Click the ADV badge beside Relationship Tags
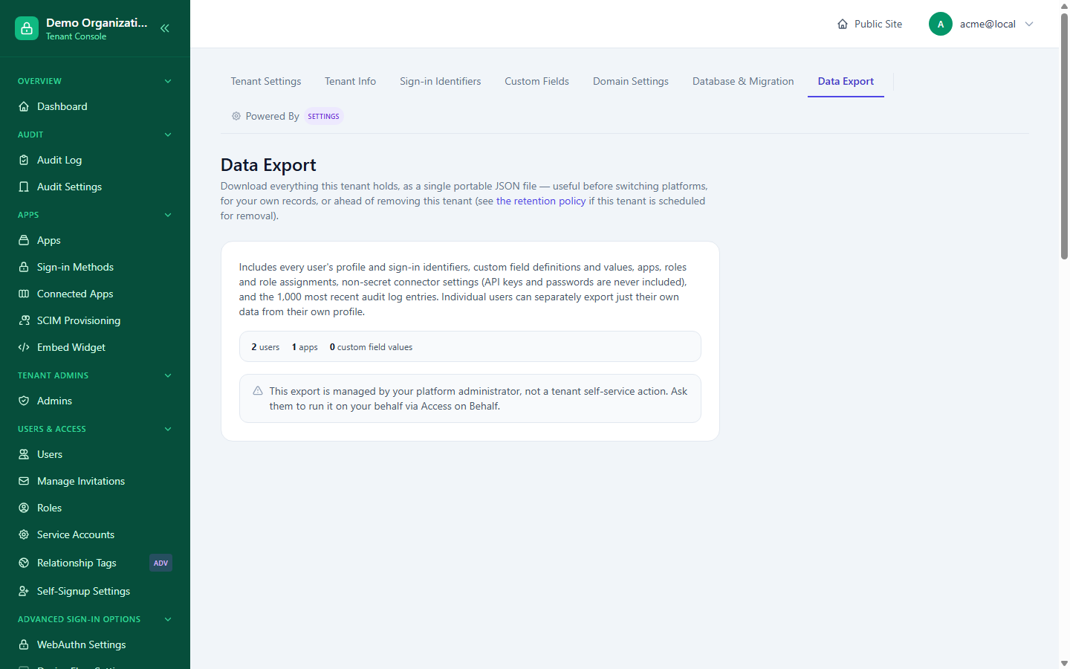The width and height of the screenshot is (1070, 669). click(x=160, y=563)
